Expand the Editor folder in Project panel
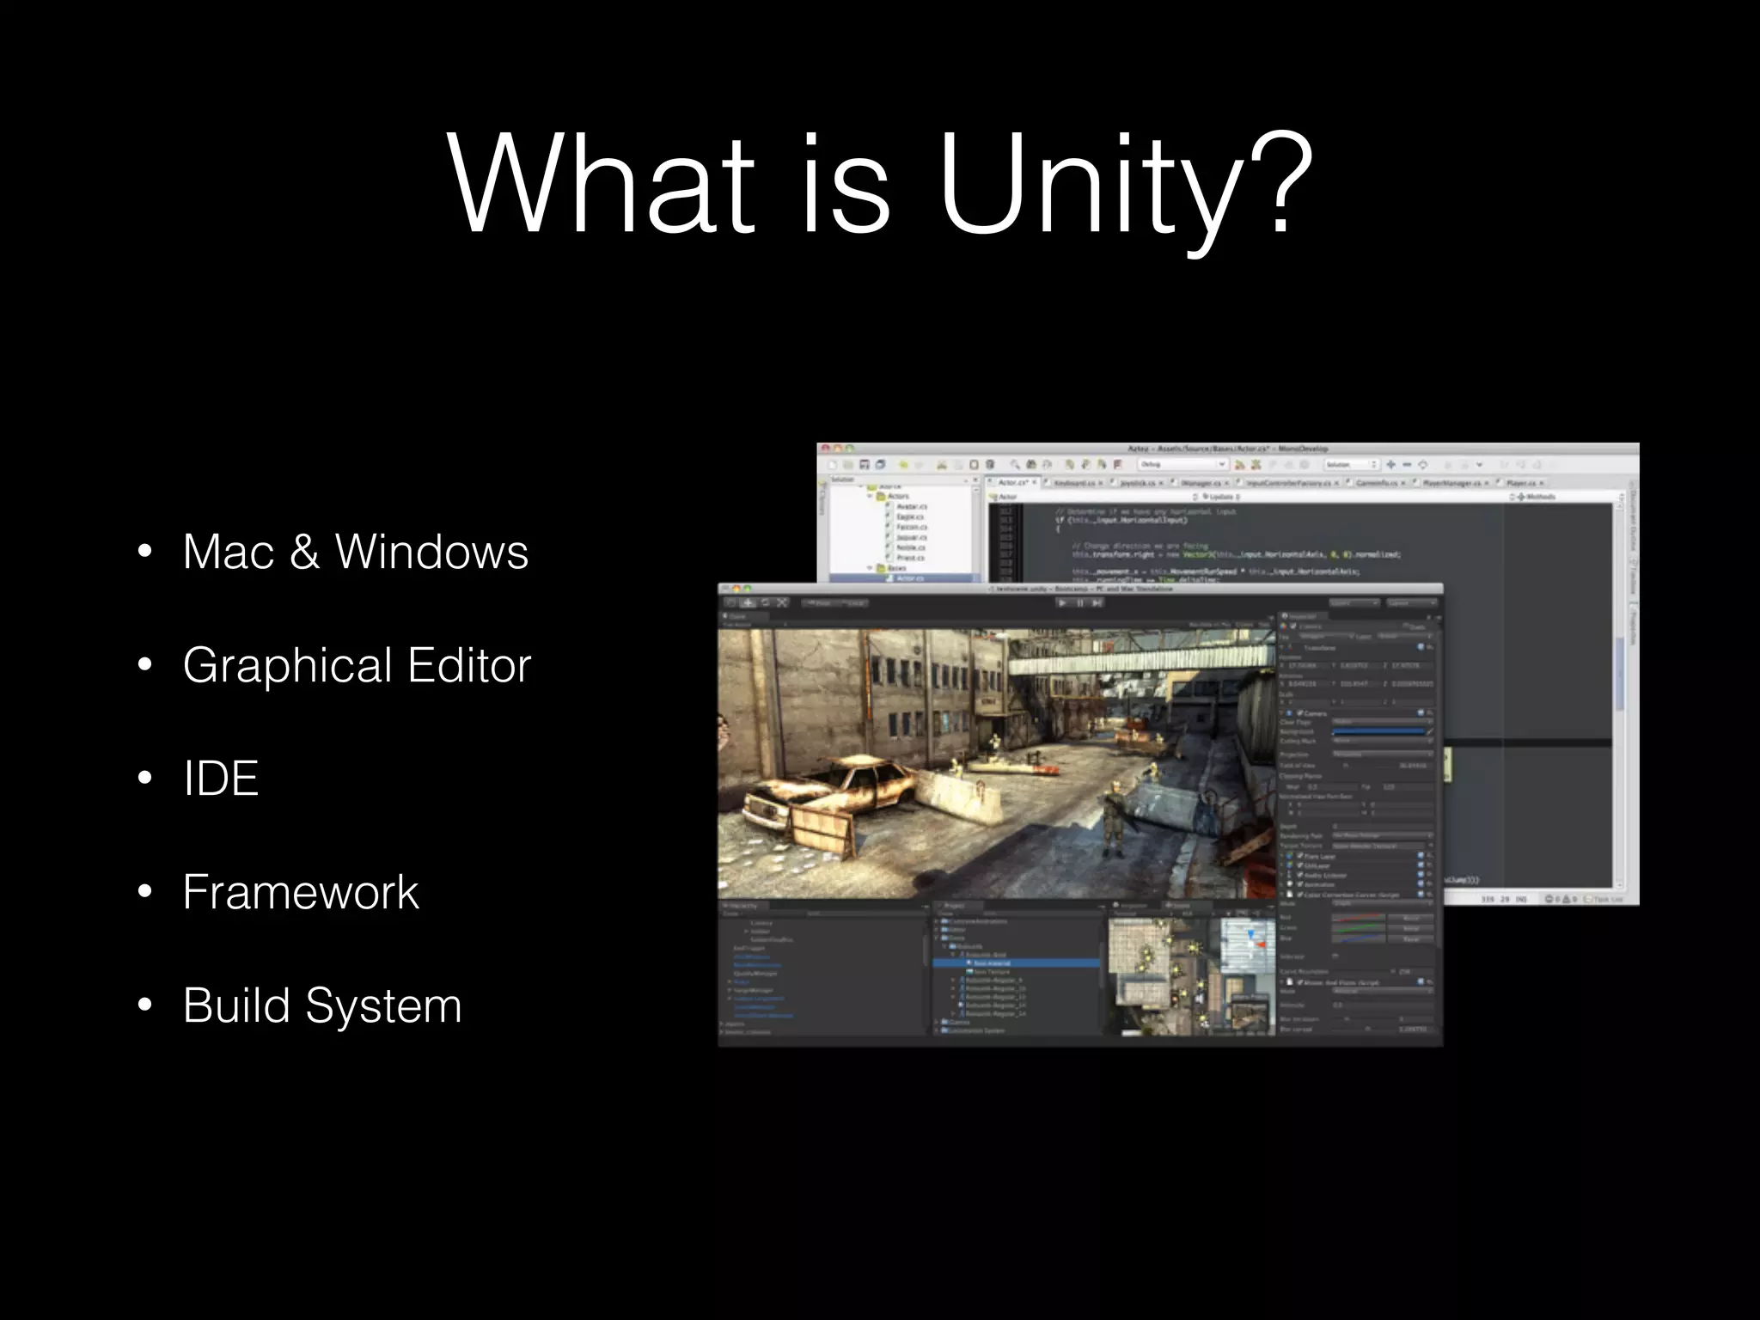1760x1320 pixels. click(936, 929)
